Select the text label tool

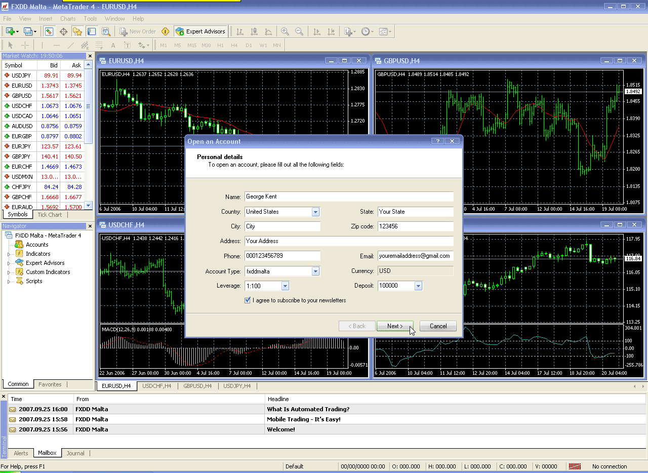tap(128, 45)
